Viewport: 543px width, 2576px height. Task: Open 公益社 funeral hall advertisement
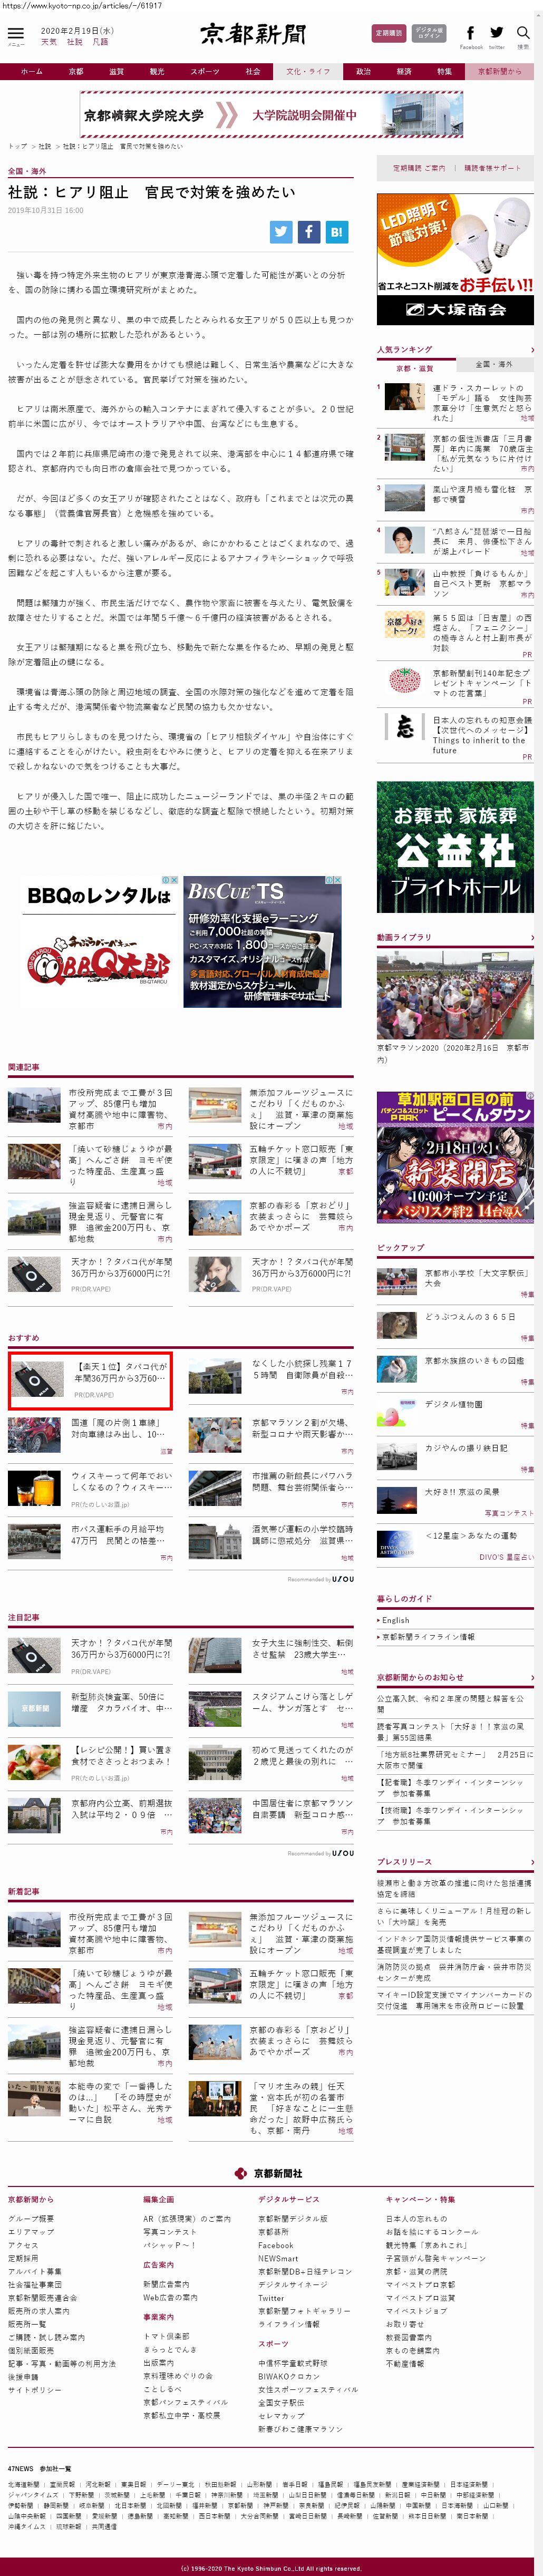coord(455,847)
